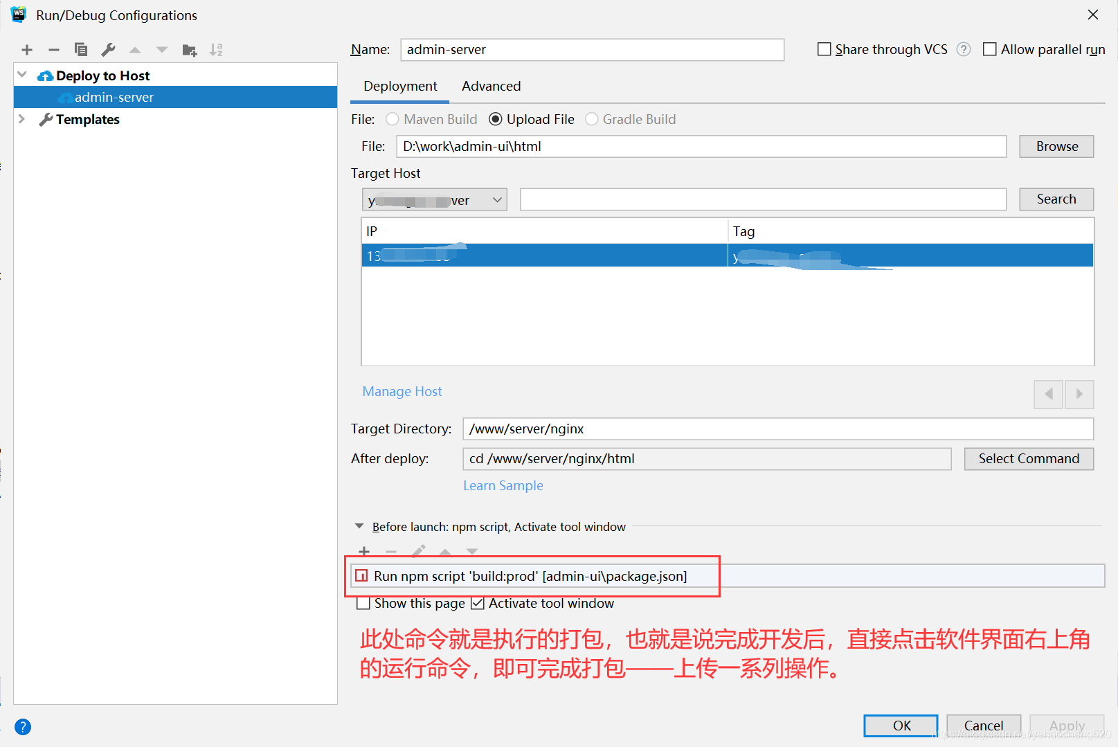Viewport: 1118px width, 747px height.
Task: Move before launch task up
Action: click(x=445, y=551)
